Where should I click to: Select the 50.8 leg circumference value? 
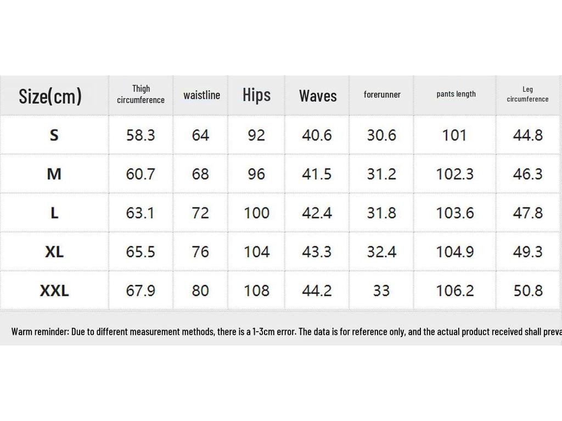click(527, 291)
